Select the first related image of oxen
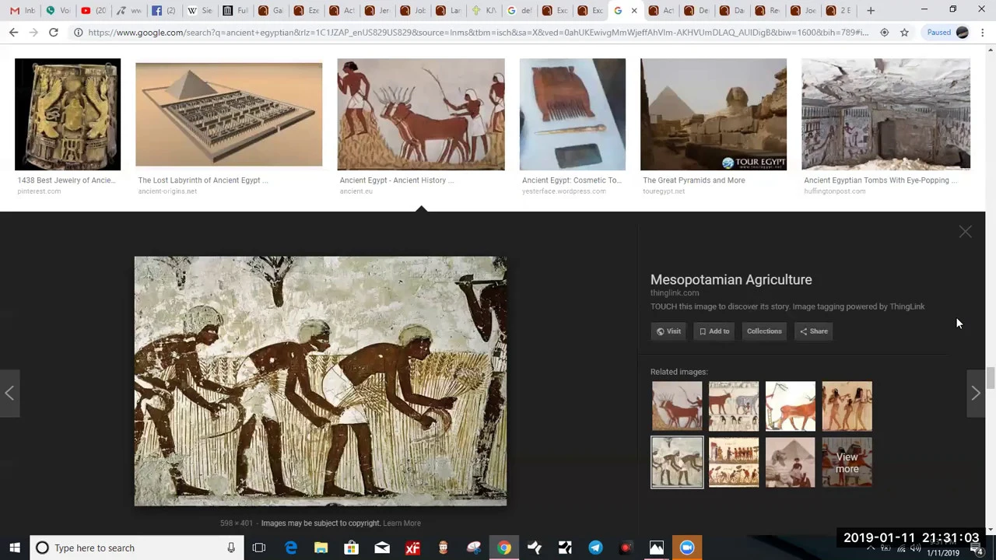Screen dimensions: 996x560 [677, 406]
